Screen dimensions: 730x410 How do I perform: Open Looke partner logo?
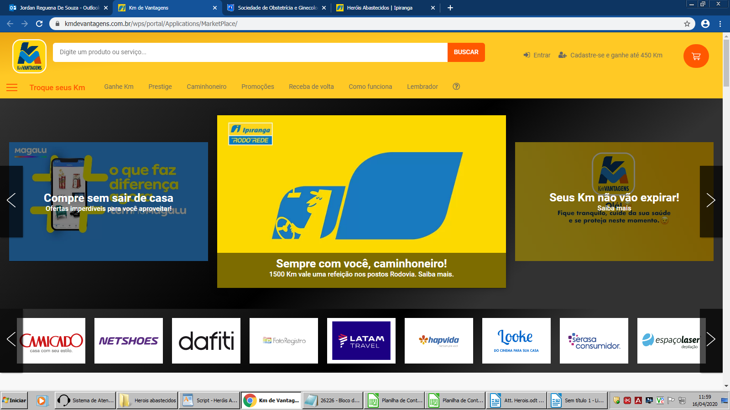(516, 341)
